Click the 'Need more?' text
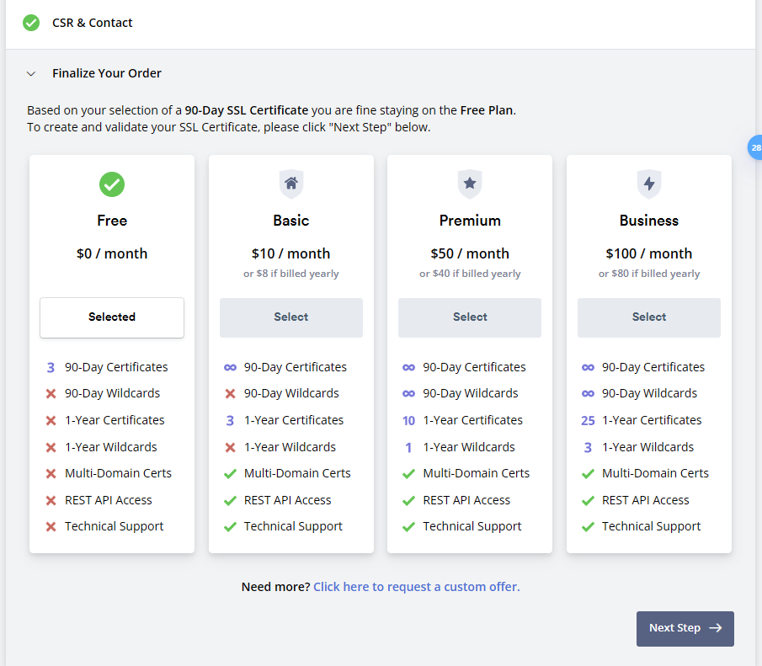This screenshot has width=762, height=666. 275,587
